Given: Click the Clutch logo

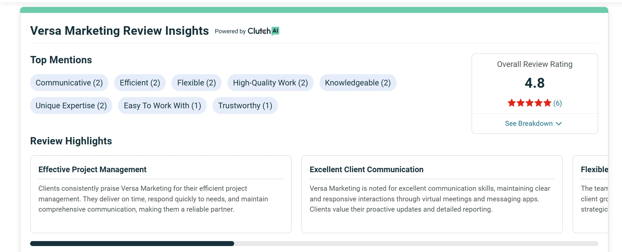Looking at the screenshot, I should (259, 31).
